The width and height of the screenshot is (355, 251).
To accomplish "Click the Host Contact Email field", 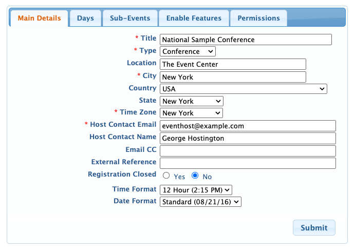I will click(248, 126).
